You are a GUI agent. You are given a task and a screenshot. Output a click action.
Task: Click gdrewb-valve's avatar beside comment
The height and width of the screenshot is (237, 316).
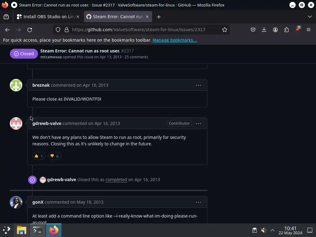point(16,123)
